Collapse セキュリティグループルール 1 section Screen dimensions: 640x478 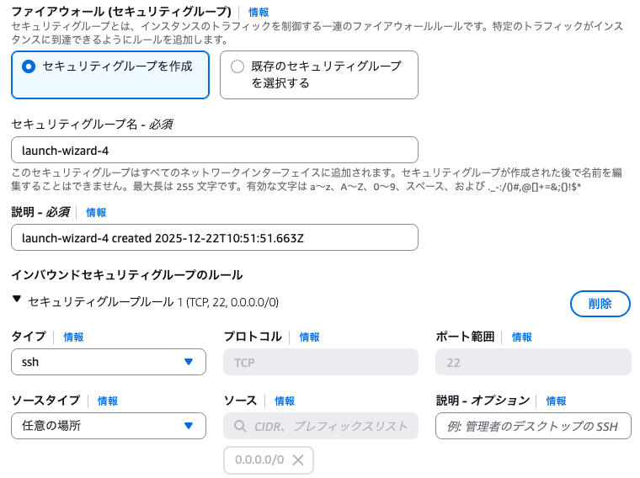[17, 300]
